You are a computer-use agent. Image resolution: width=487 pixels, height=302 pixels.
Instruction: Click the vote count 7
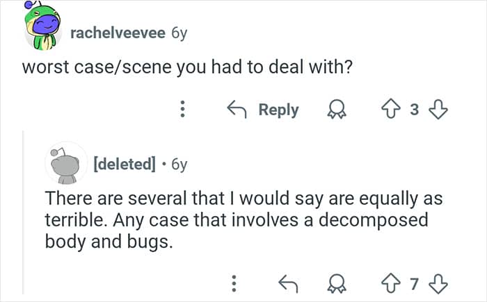(x=417, y=282)
